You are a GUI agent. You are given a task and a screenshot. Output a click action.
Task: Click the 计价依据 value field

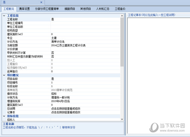[x=85, y=49]
